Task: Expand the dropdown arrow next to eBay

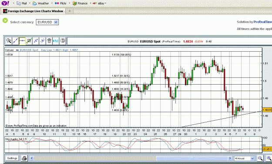Action: (105, 3)
